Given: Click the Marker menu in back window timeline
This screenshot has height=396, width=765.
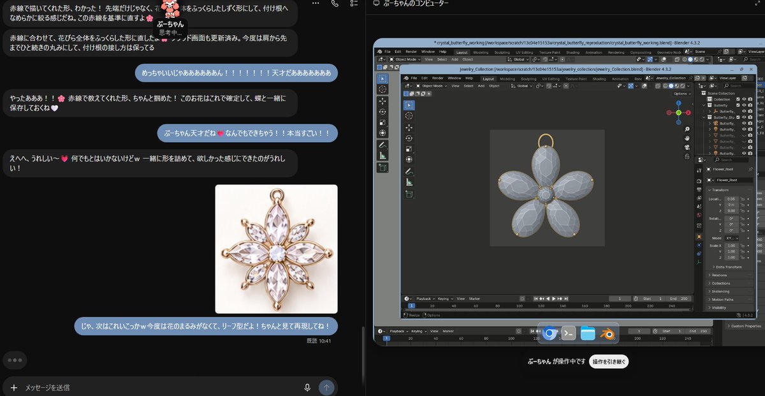Looking at the screenshot, I should pyautogui.click(x=448, y=331).
